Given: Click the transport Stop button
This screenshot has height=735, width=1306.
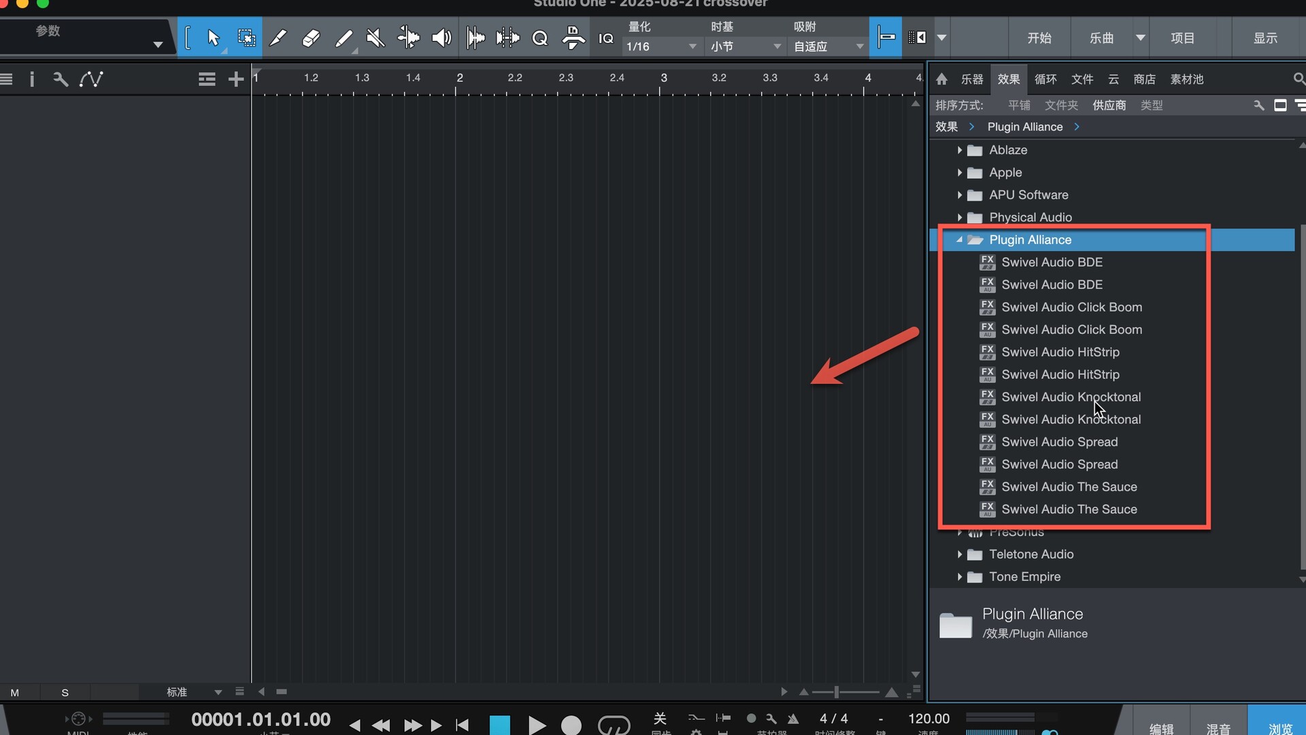Looking at the screenshot, I should click(500, 725).
